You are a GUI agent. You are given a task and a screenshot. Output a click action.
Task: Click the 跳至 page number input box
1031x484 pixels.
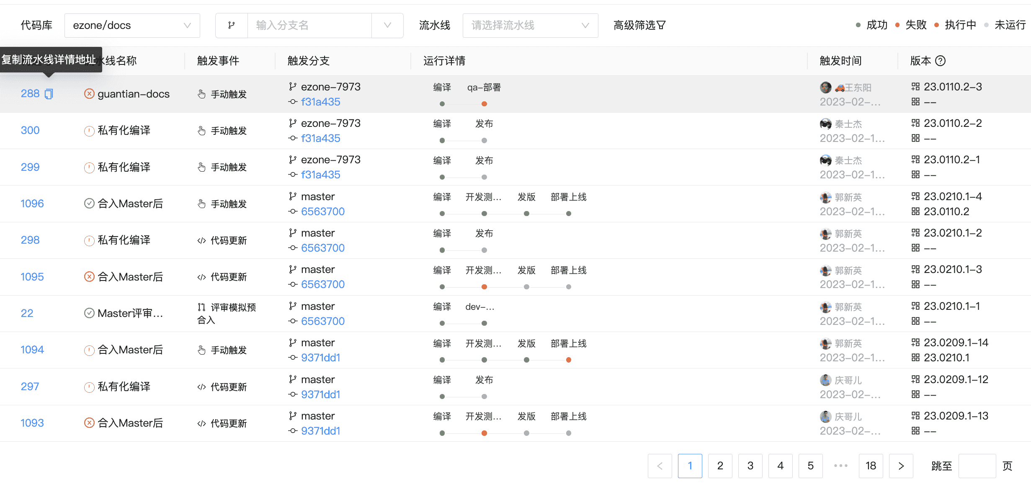pos(977,466)
